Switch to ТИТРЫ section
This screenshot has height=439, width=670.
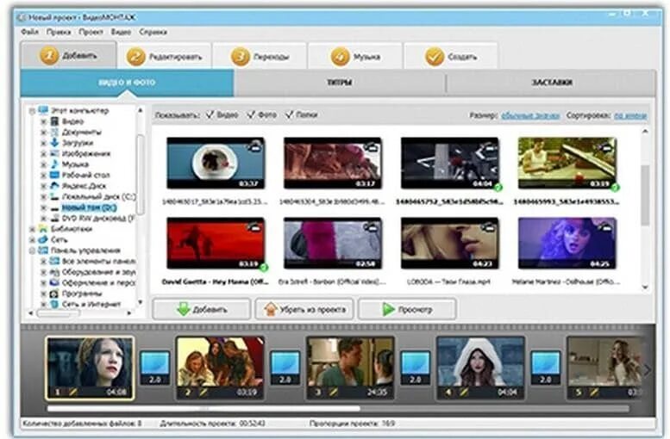[x=340, y=83]
